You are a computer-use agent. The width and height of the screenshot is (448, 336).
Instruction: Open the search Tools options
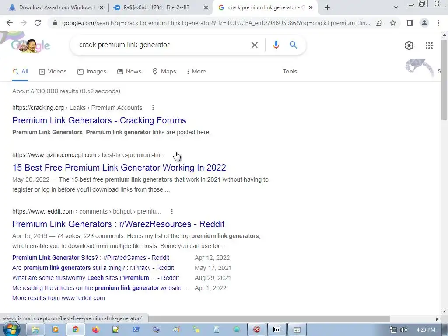290,71
